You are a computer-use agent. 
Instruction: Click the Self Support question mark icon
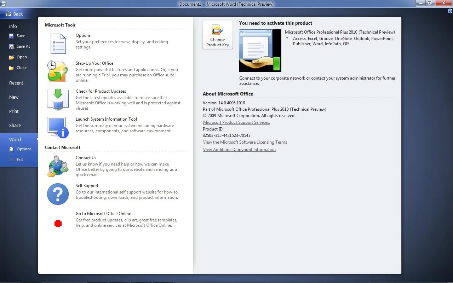pyautogui.click(x=58, y=194)
